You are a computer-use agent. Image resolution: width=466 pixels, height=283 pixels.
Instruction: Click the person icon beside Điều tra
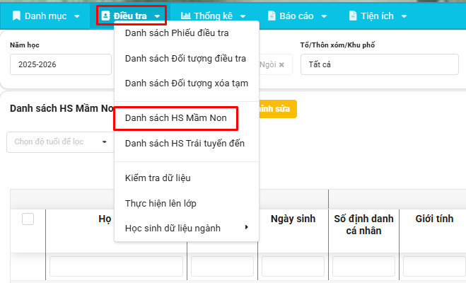click(x=105, y=16)
